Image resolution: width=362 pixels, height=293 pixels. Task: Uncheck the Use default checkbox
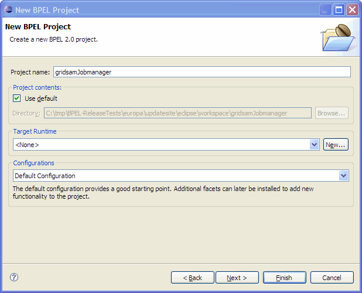[x=16, y=98]
